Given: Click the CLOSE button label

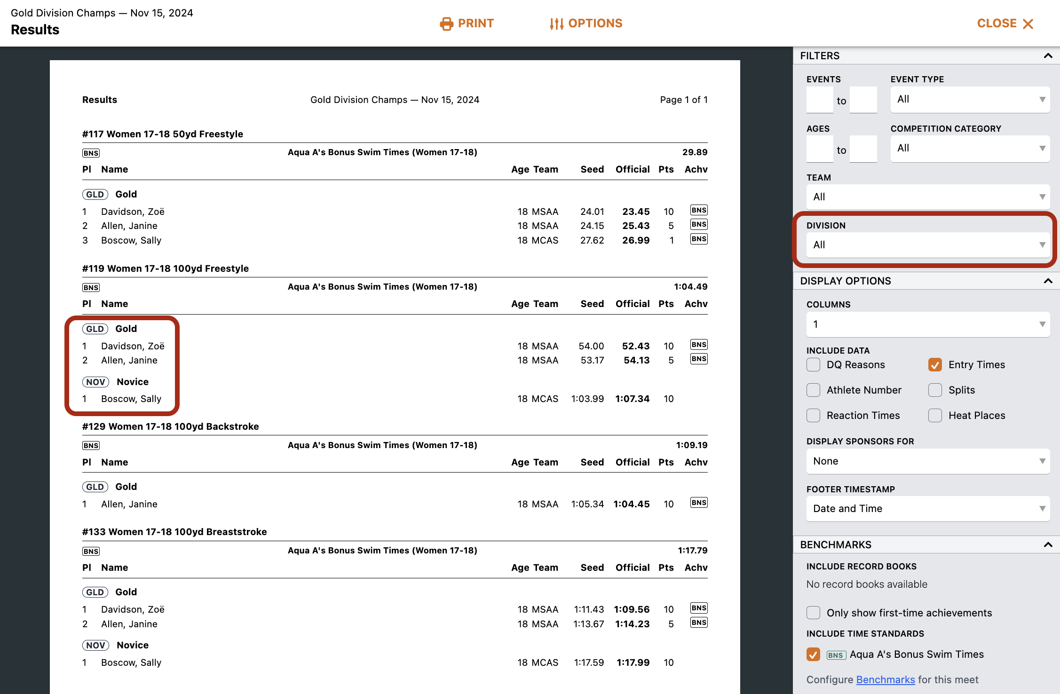Looking at the screenshot, I should click(x=997, y=24).
